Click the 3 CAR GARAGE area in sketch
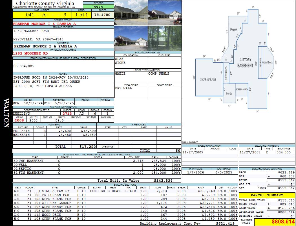The width and height of the screenshot is (296, 226). [208, 80]
